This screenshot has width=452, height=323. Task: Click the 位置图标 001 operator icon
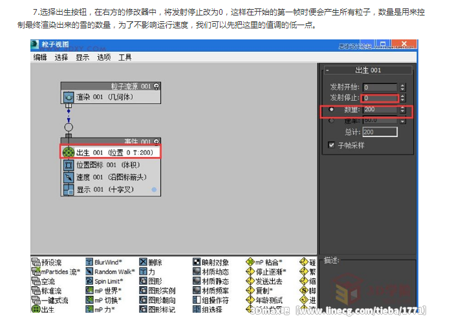pyautogui.click(x=69, y=165)
